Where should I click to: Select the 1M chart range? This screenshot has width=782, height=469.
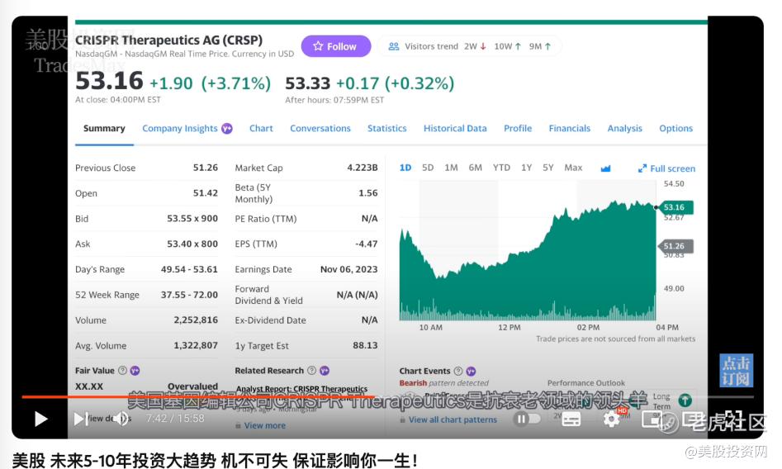pos(451,168)
